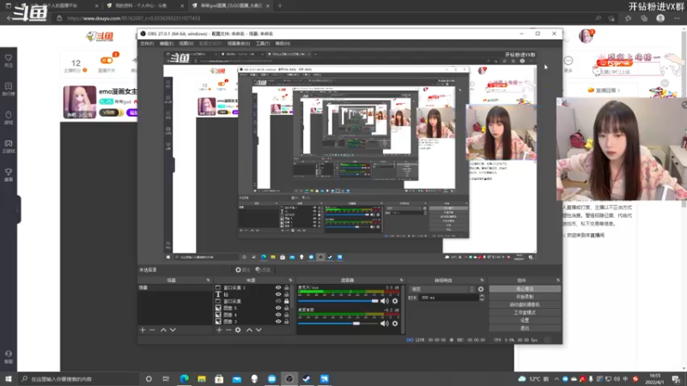Mute the 桌面音频 speaker icon in mixer

[384, 323]
